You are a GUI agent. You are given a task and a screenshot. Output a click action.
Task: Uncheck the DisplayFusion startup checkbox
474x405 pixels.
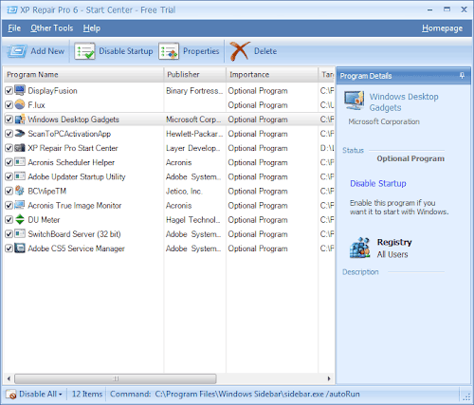point(9,91)
